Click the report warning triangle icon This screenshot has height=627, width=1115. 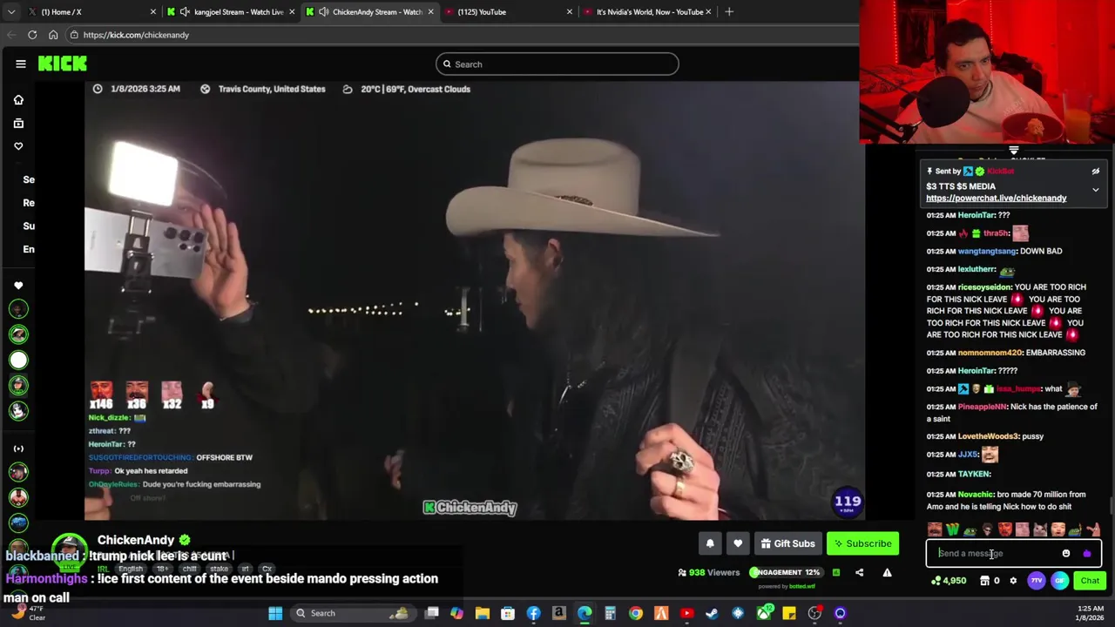point(887,572)
